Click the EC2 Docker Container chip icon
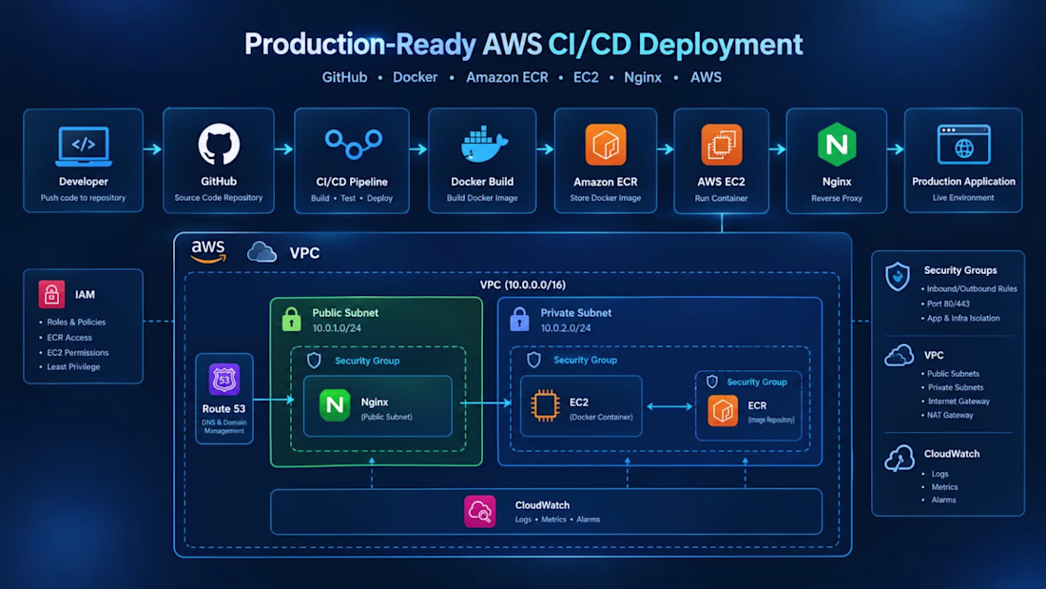This screenshot has height=589, width=1046. coord(545,406)
